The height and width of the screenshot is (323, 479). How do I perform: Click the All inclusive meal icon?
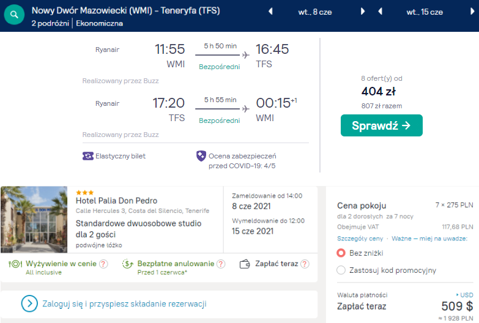tap(15, 264)
